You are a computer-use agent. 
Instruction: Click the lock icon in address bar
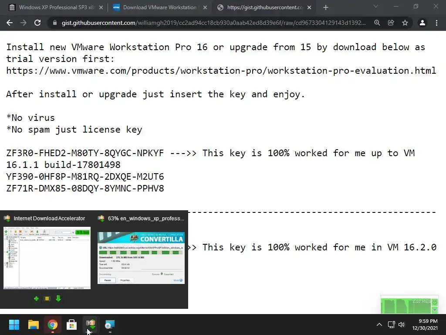click(55, 23)
